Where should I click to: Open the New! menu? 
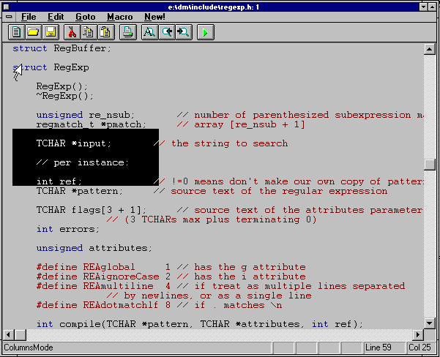pyautogui.click(x=154, y=17)
